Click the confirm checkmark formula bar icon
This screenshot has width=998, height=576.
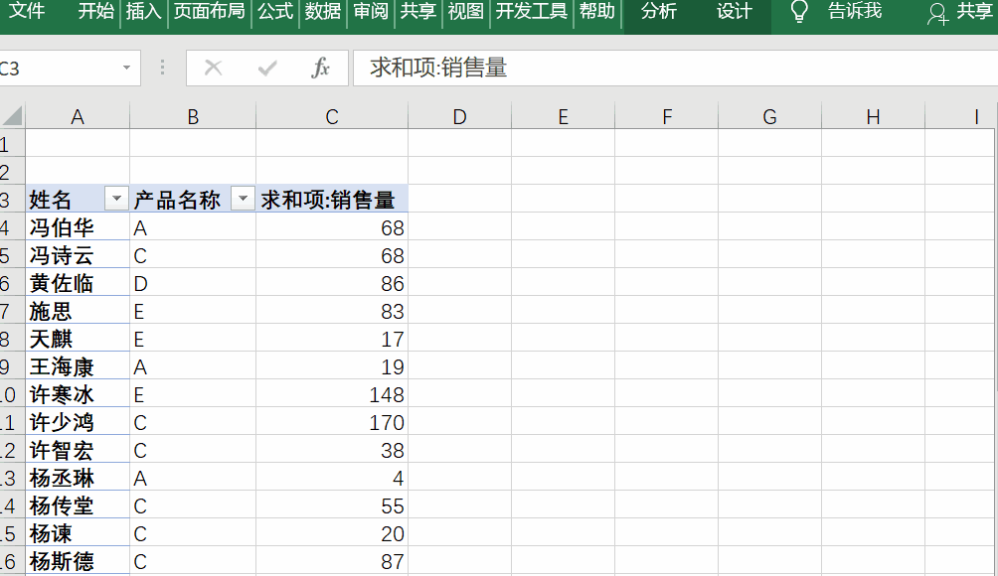267,68
